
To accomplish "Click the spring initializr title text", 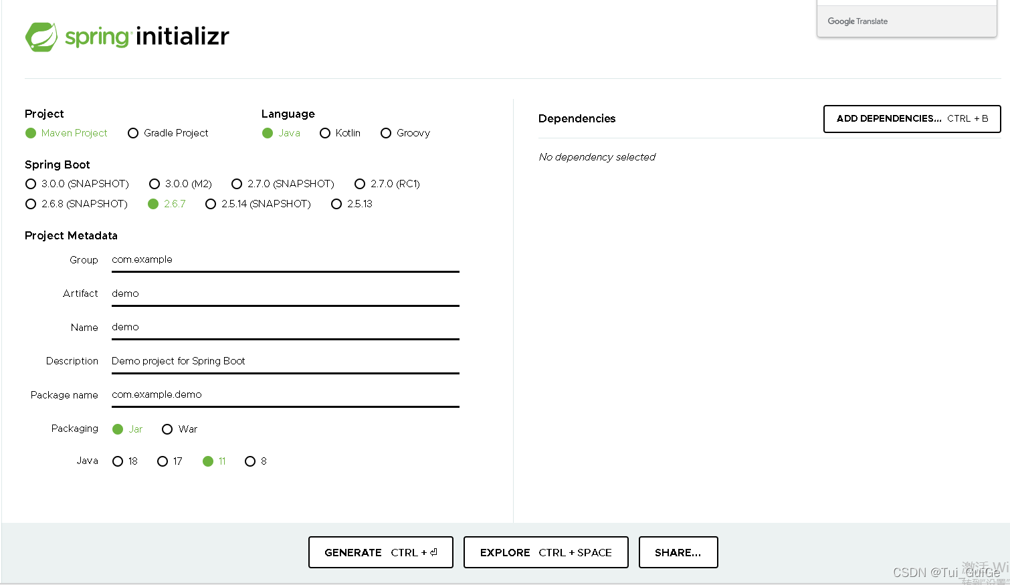I will pos(147,36).
